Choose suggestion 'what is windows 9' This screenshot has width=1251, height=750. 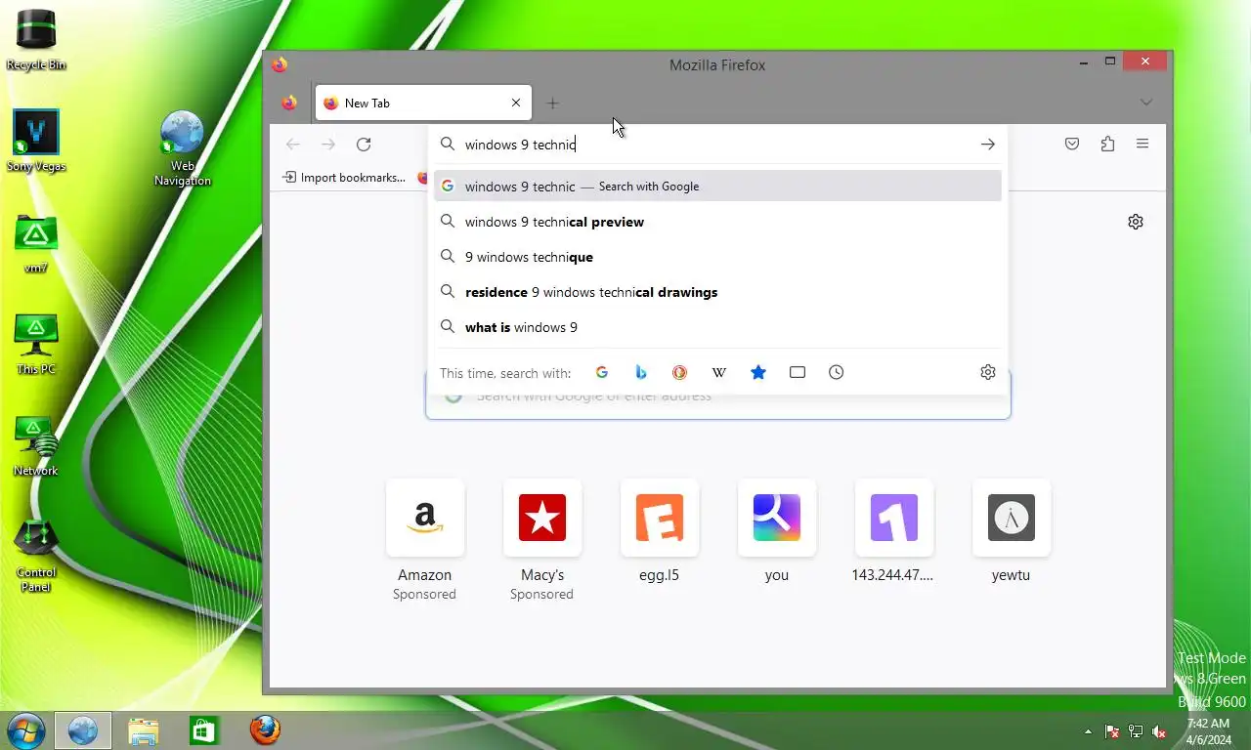pos(717,327)
